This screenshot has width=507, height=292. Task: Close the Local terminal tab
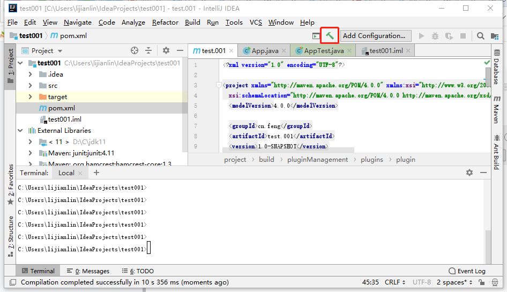tap(80, 173)
